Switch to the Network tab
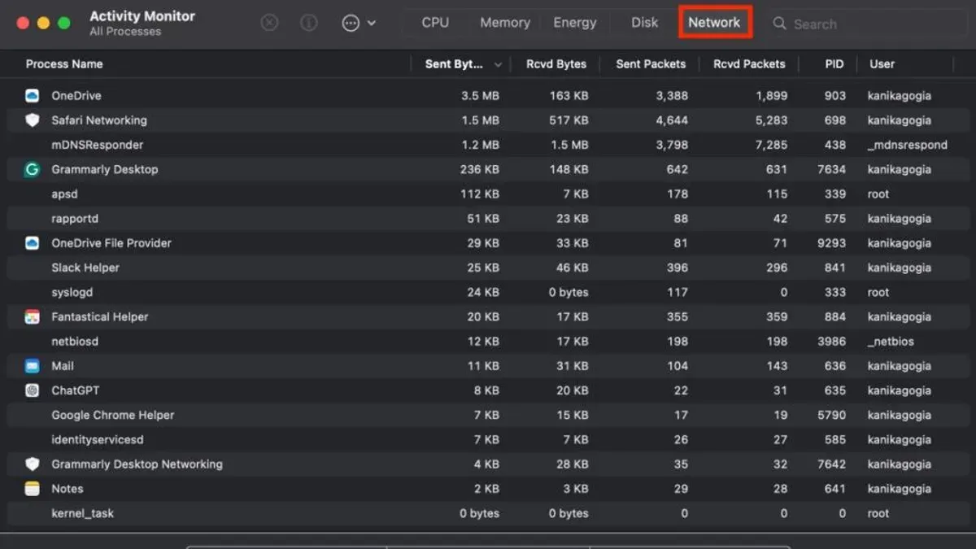This screenshot has width=976, height=549. pos(715,23)
